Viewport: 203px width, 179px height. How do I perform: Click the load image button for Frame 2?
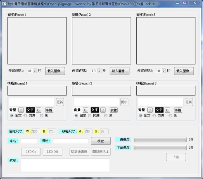[x=119, y=71]
